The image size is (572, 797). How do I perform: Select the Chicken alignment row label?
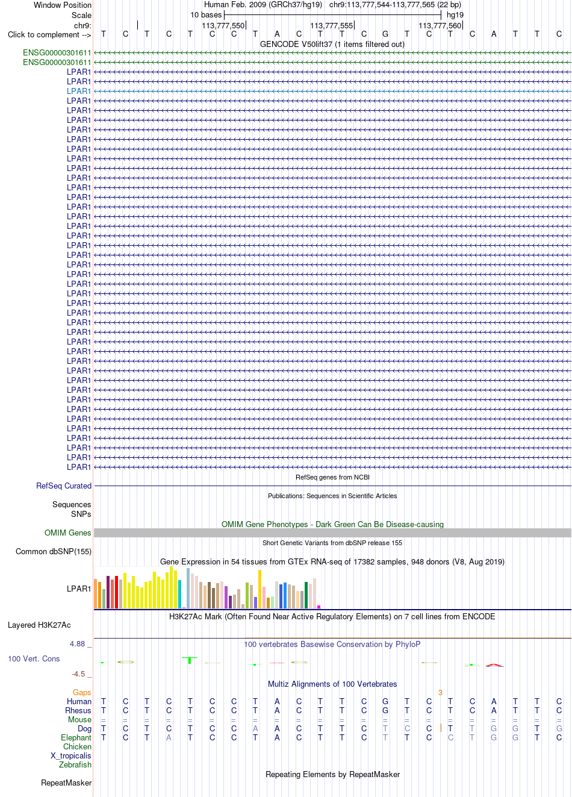[x=77, y=746]
